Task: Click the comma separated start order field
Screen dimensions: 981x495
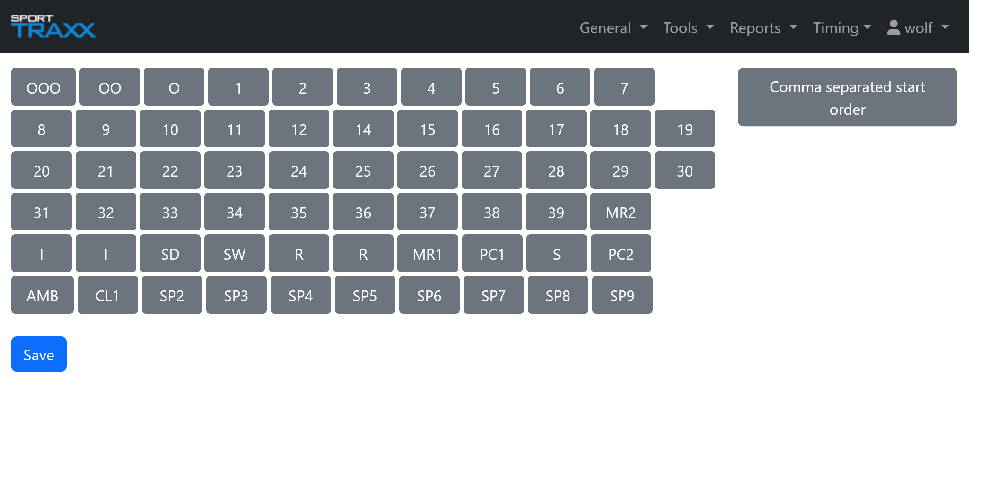Action: 847,97
